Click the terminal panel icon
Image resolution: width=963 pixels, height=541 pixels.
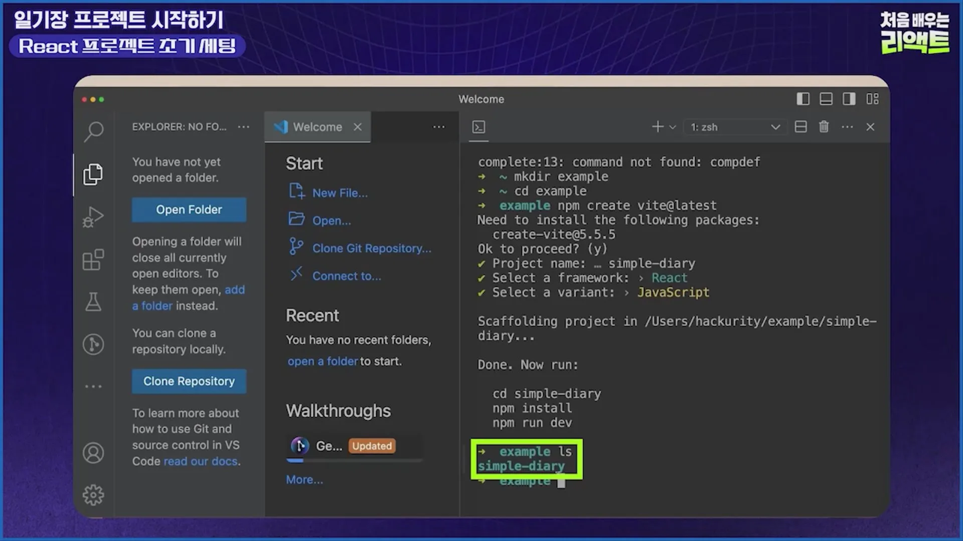[x=478, y=127]
